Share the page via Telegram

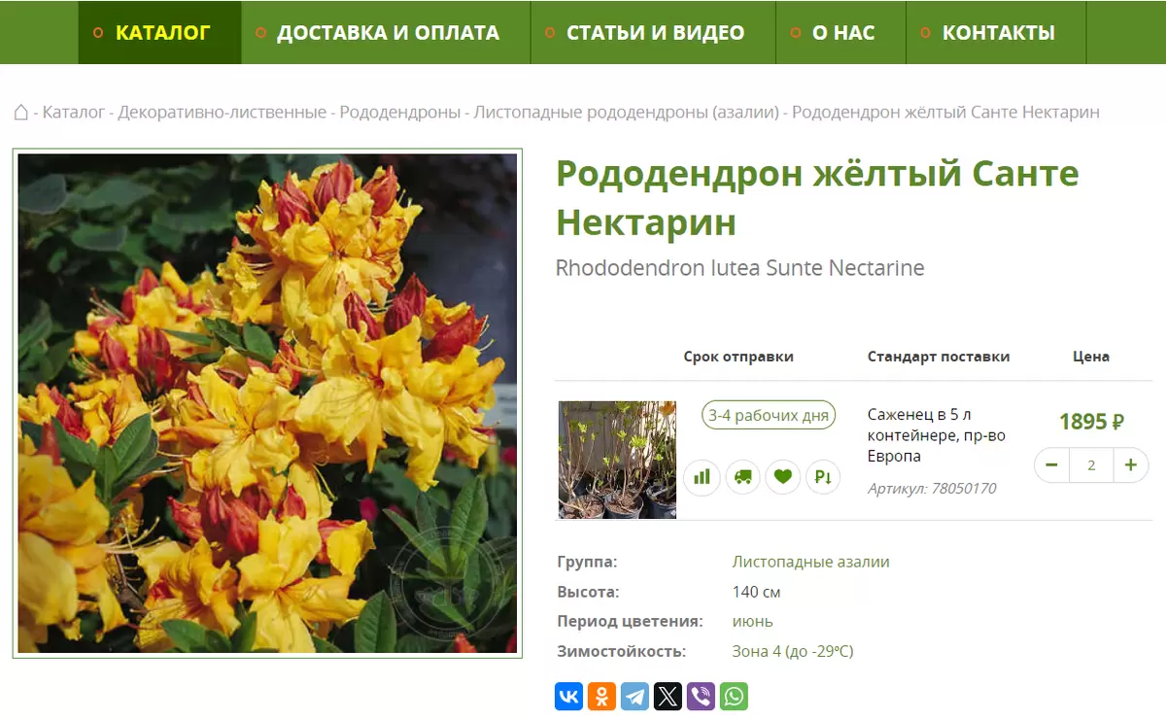634,696
